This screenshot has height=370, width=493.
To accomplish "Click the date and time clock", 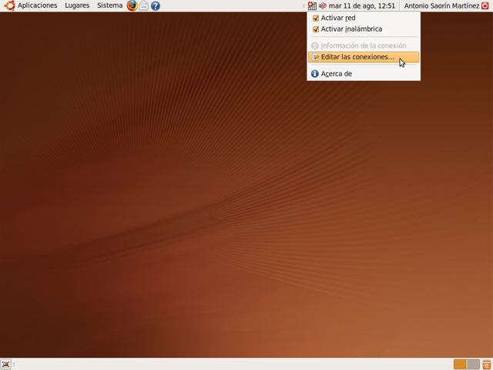I will click(x=362, y=5).
